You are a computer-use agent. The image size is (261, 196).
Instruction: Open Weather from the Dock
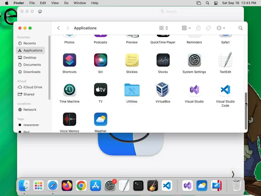pos(202,186)
